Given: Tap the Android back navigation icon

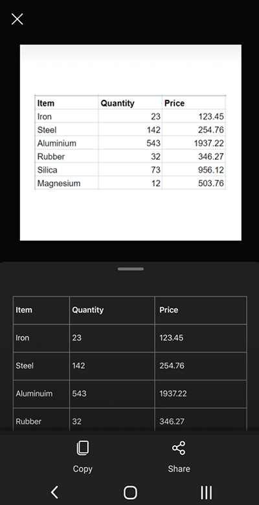Looking at the screenshot, I should [x=54, y=492].
